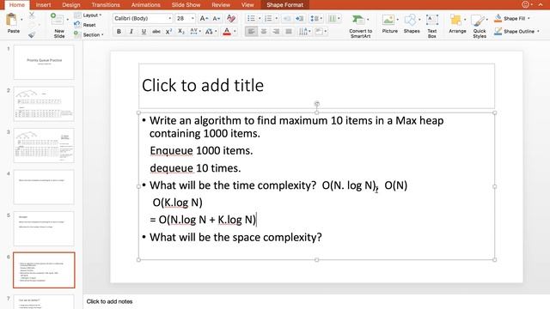Click the line 'Enqueue 1000 items.'
The width and height of the screenshot is (550, 309).
click(201, 151)
